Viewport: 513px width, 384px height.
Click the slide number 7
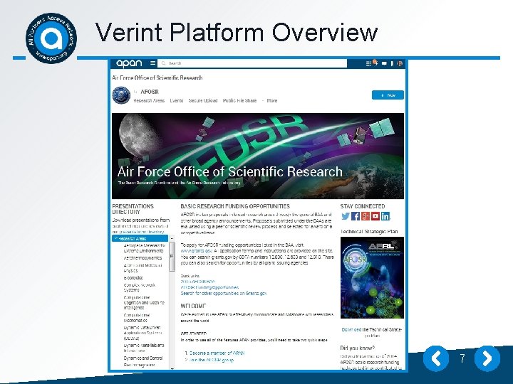(462, 358)
